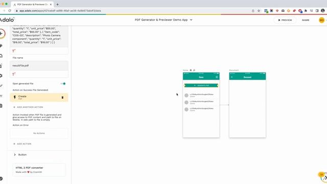Select the third list item on Home screen

point(201,109)
